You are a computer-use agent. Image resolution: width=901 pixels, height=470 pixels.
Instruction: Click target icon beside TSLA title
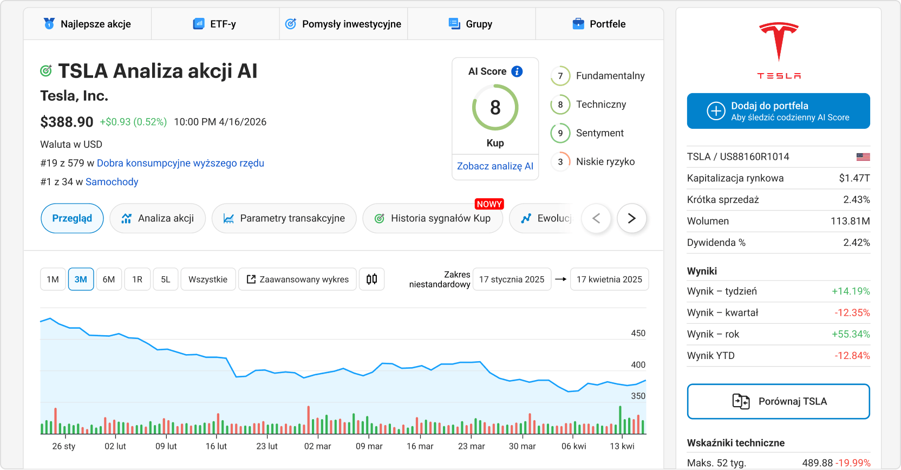coord(46,71)
